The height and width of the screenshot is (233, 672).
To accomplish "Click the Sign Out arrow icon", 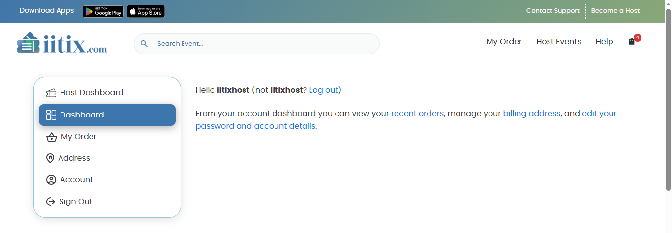I will (50, 202).
